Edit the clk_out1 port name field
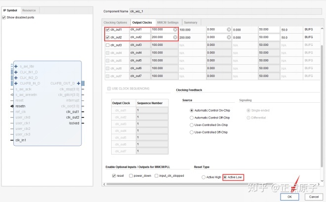The width and height of the screenshot is (326, 202). pyautogui.click(x=140, y=30)
